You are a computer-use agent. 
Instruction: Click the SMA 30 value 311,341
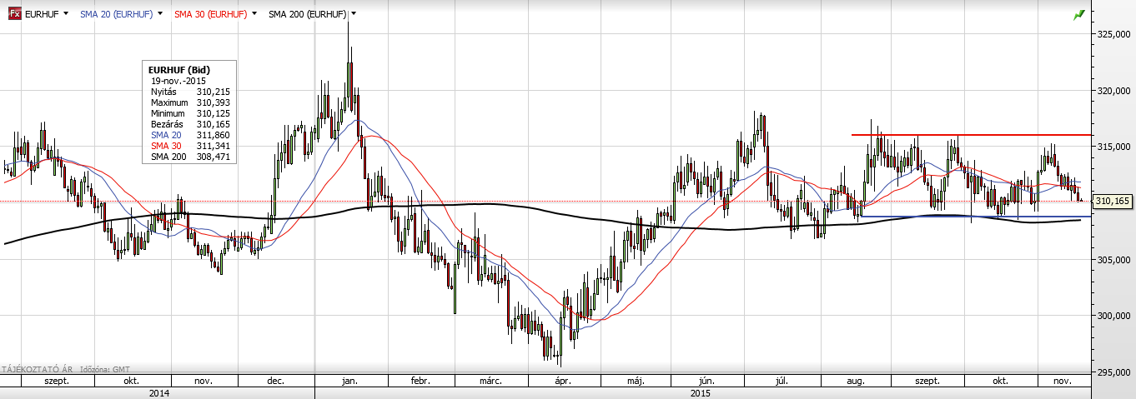[x=215, y=145]
